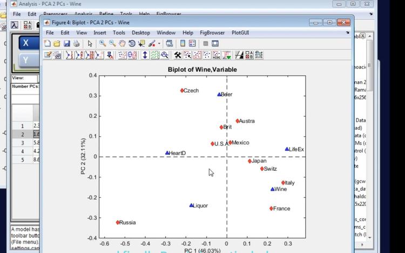Open the FigBrowser menu in Figure 4

(x=212, y=32)
